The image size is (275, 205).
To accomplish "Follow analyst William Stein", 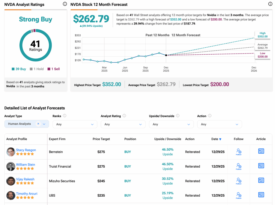I will click(239, 166).
